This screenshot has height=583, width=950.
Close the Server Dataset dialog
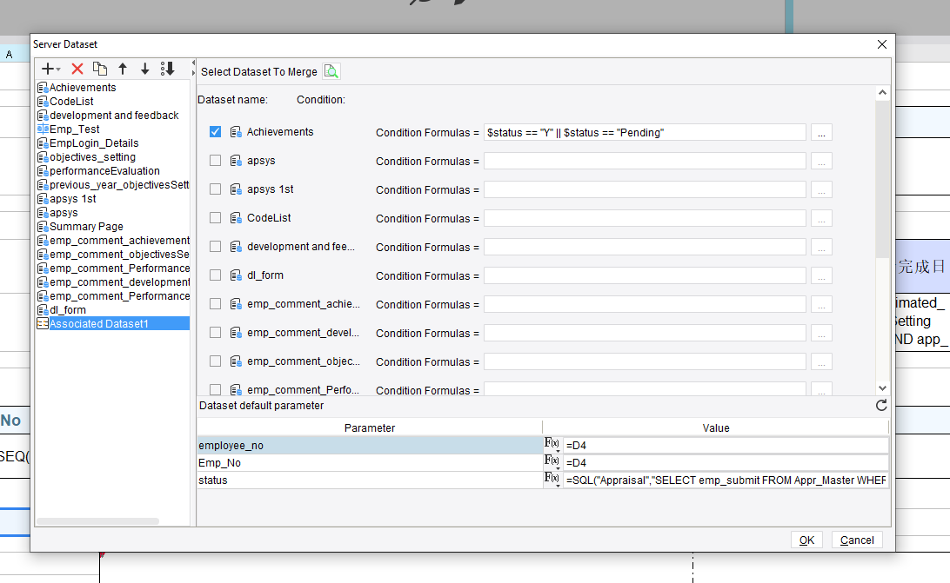(882, 44)
